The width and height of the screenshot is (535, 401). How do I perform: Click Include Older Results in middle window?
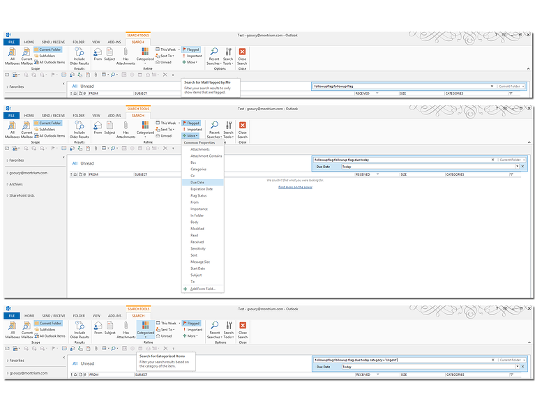(80, 130)
